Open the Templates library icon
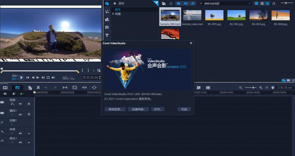295x156 pixels. (x=107, y=19)
